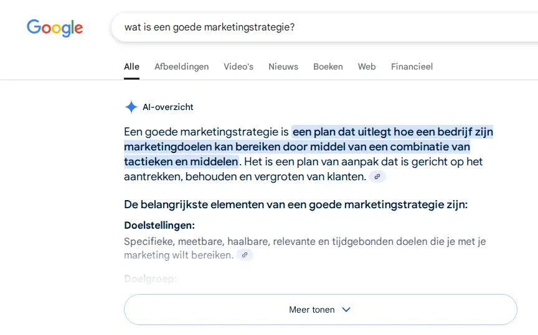Click in the search query field
Image resolution: width=538 pixels, height=335 pixels.
pyautogui.click(x=324, y=27)
